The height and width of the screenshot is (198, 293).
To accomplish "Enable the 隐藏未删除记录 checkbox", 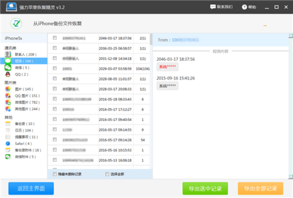I will click(55, 174).
